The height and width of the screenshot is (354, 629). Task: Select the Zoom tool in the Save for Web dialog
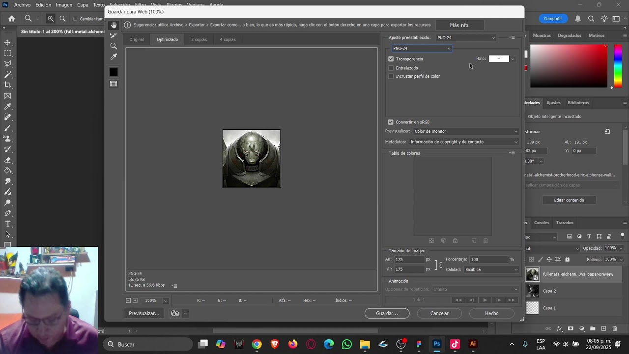pos(114,46)
